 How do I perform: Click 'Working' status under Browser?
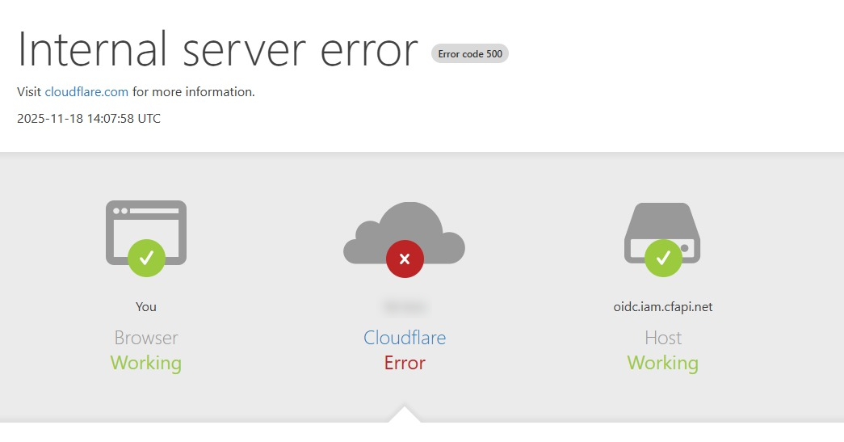pos(146,363)
